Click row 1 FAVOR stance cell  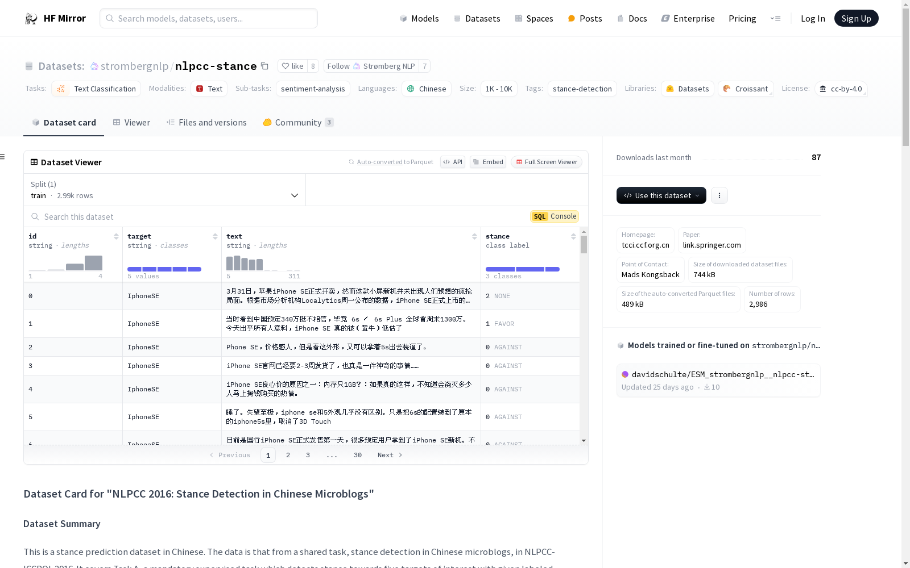click(530, 324)
